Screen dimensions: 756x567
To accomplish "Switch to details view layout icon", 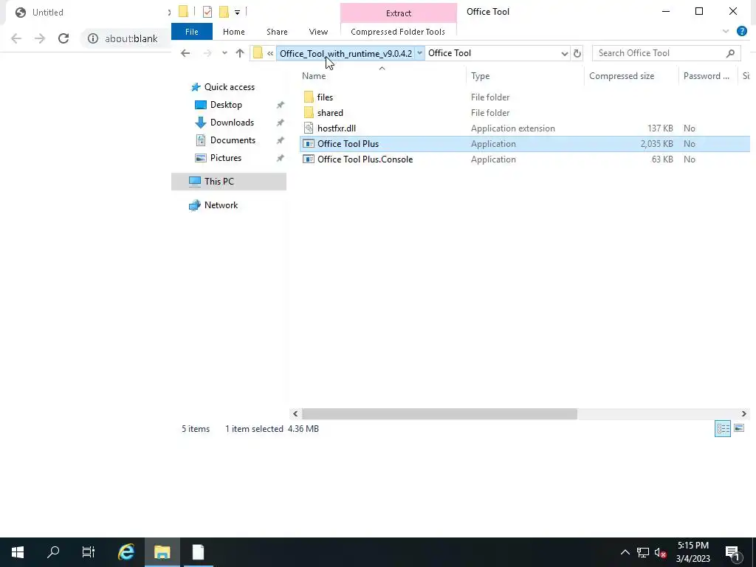I will 722,428.
